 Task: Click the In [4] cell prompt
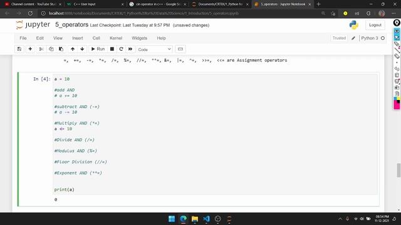click(42, 79)
